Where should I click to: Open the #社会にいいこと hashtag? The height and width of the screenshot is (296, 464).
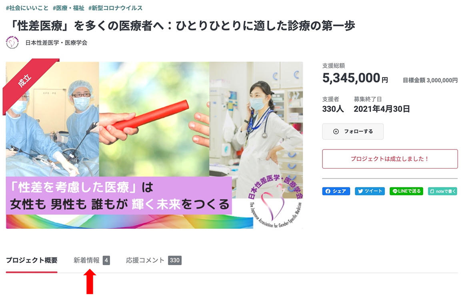tap(27, 8)
